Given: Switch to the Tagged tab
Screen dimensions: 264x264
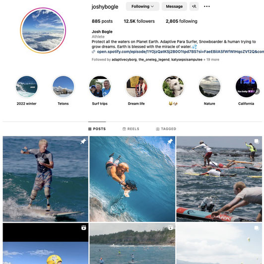Looking at the screenshot, I should pyautogui.click(x=166, y=129).
